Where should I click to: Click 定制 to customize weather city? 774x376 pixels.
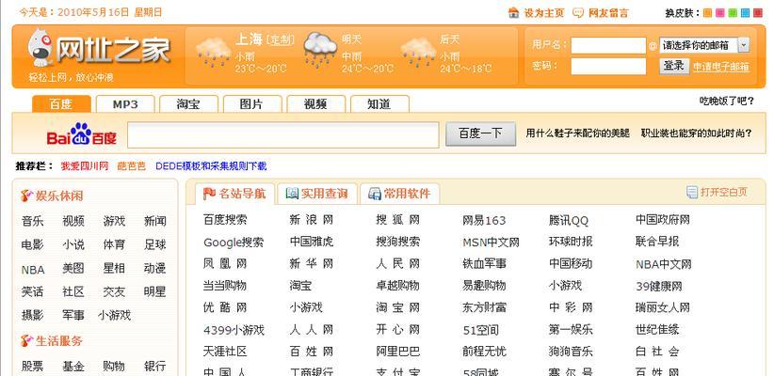pos(280,39)
